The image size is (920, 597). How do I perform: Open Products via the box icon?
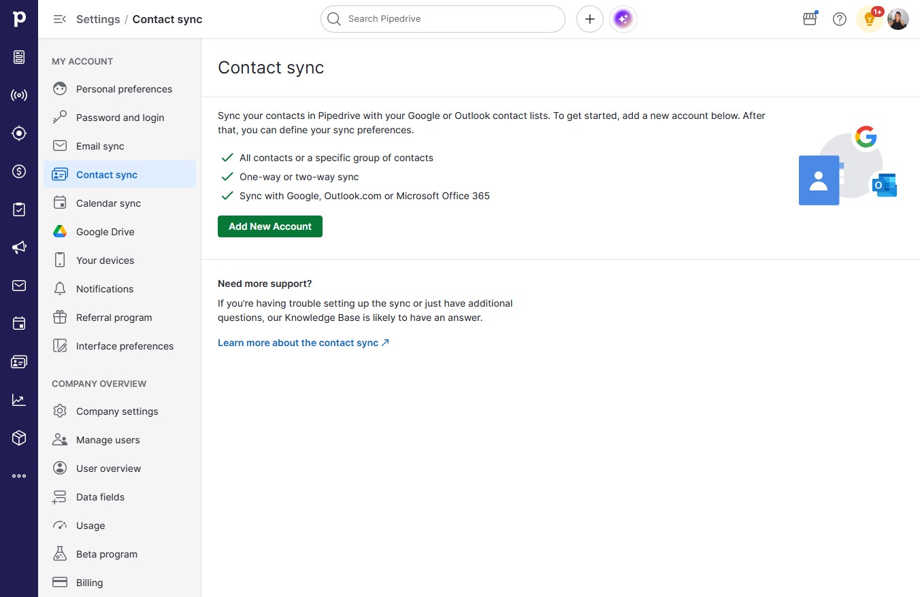[x=19, y=438]
